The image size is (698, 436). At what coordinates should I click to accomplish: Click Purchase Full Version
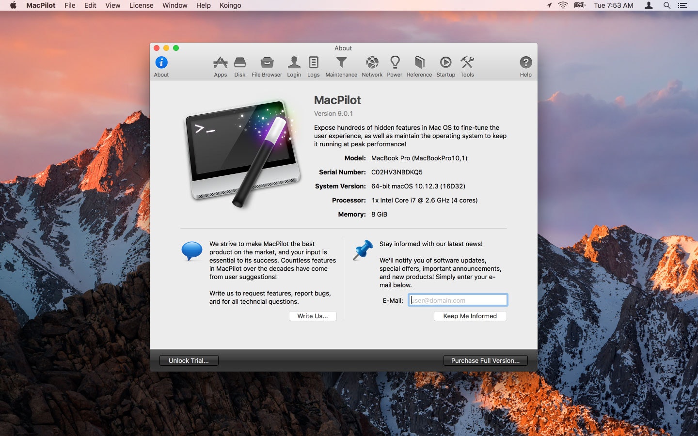point(485,360)
